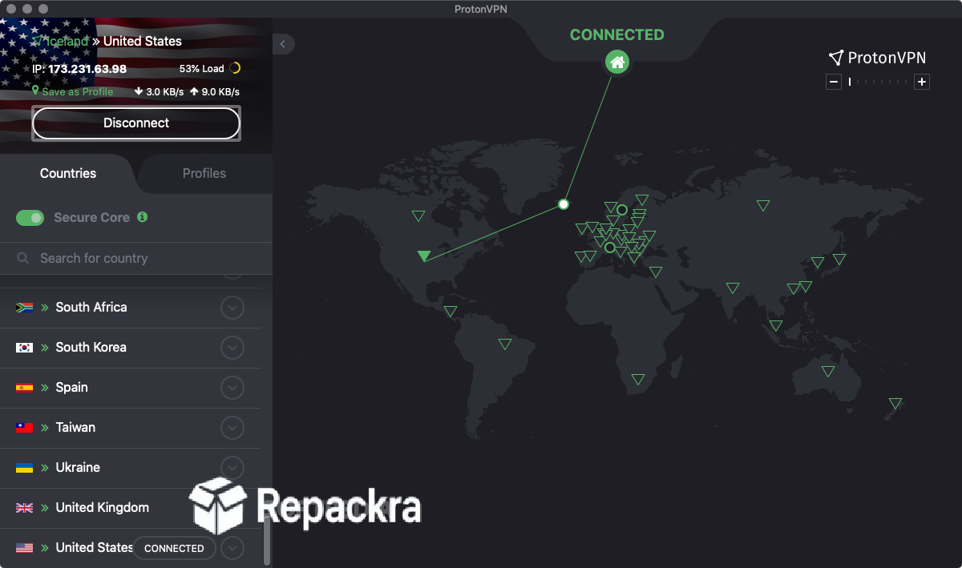Click the New Zealand server marker on map

coord(895,403)
